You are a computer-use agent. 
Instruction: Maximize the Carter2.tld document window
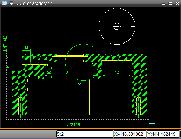(x=170, y=4)
